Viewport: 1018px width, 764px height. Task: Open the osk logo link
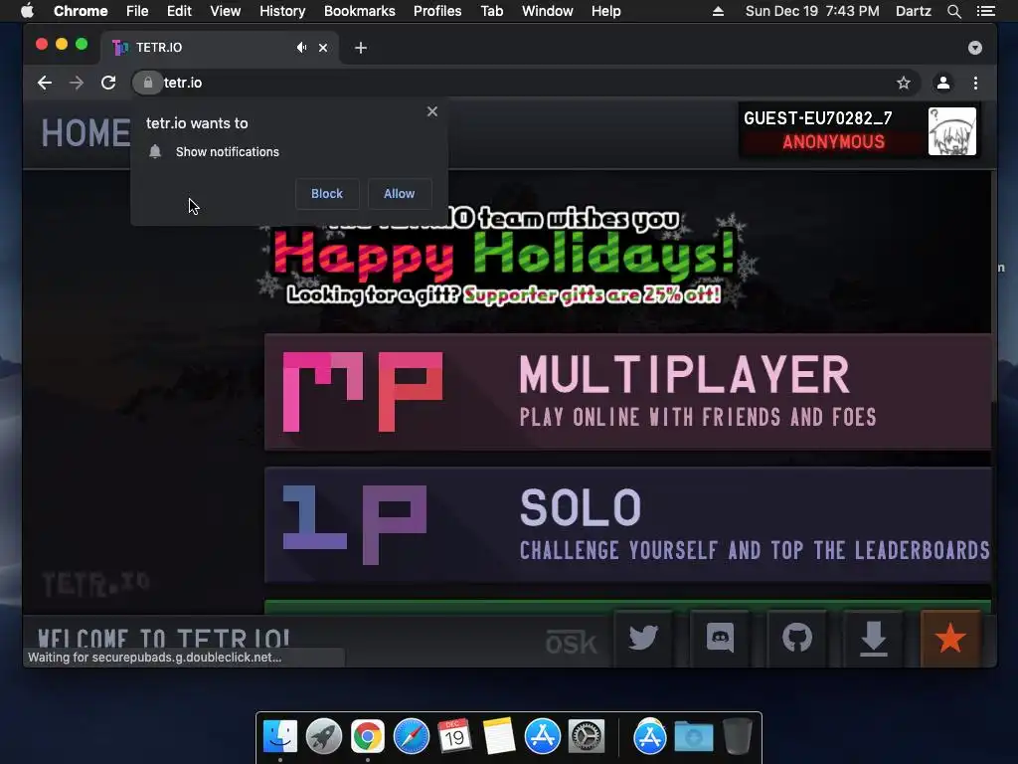(x=571, y=642)
